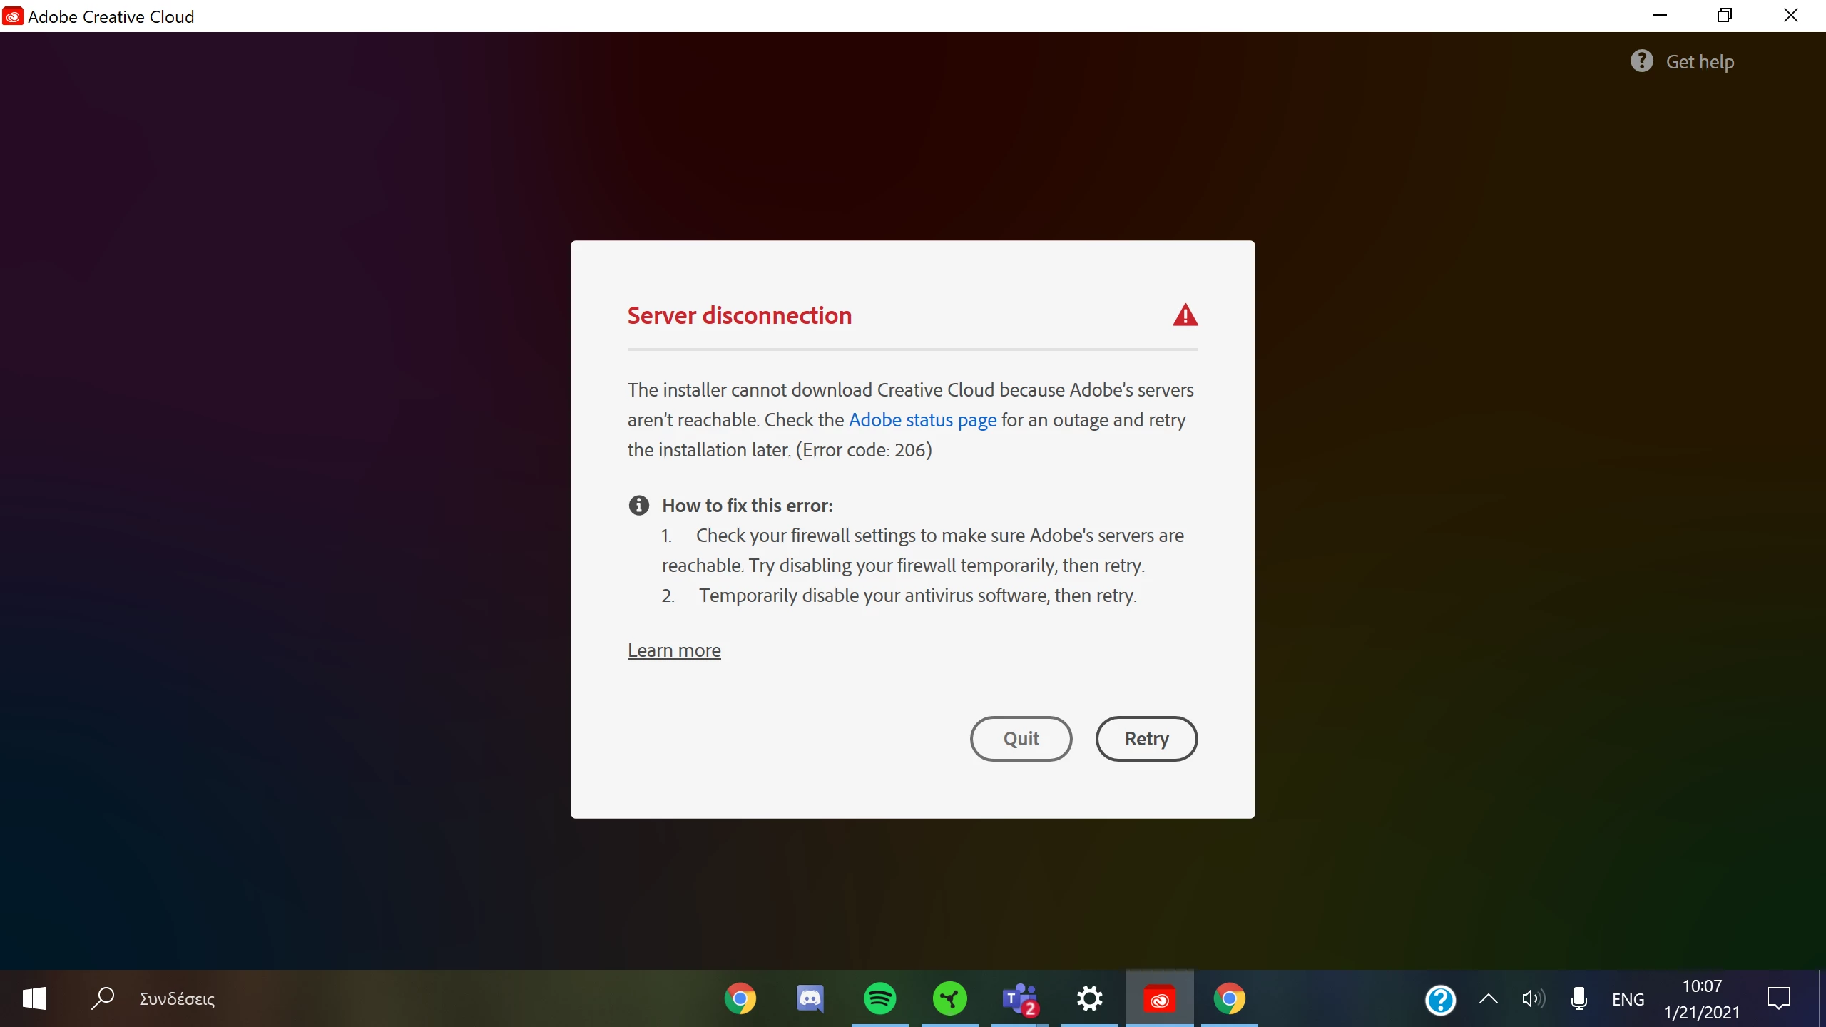Open Spotify from the taskbar
The image size is (1826, 1027).
[879, 998]
